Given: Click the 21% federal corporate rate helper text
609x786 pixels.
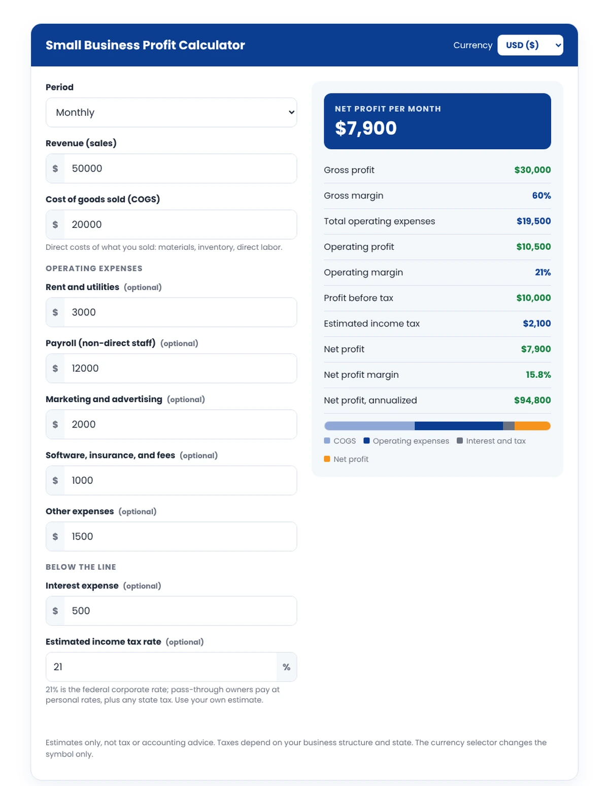Looking at the screenshot, I should click(x=162, y=695).
